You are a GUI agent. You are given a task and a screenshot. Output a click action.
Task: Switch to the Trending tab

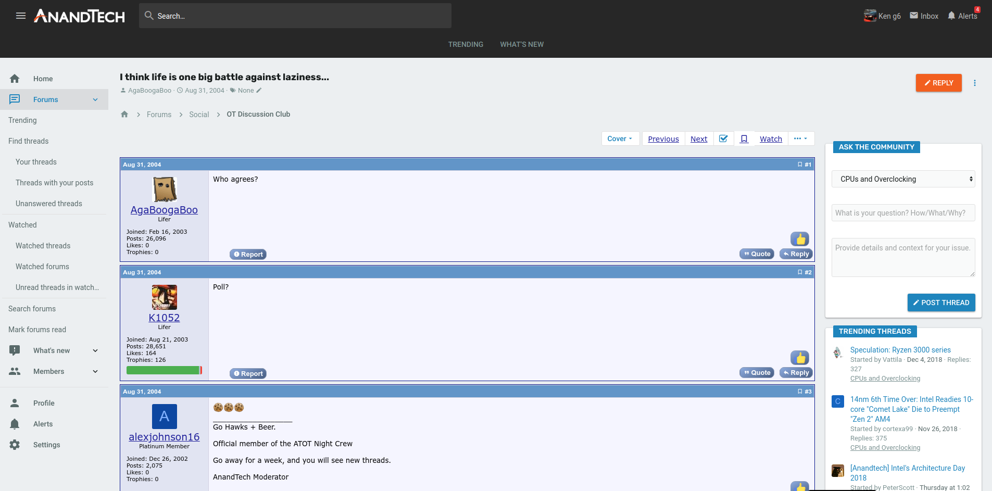click(x=466, y=44)
